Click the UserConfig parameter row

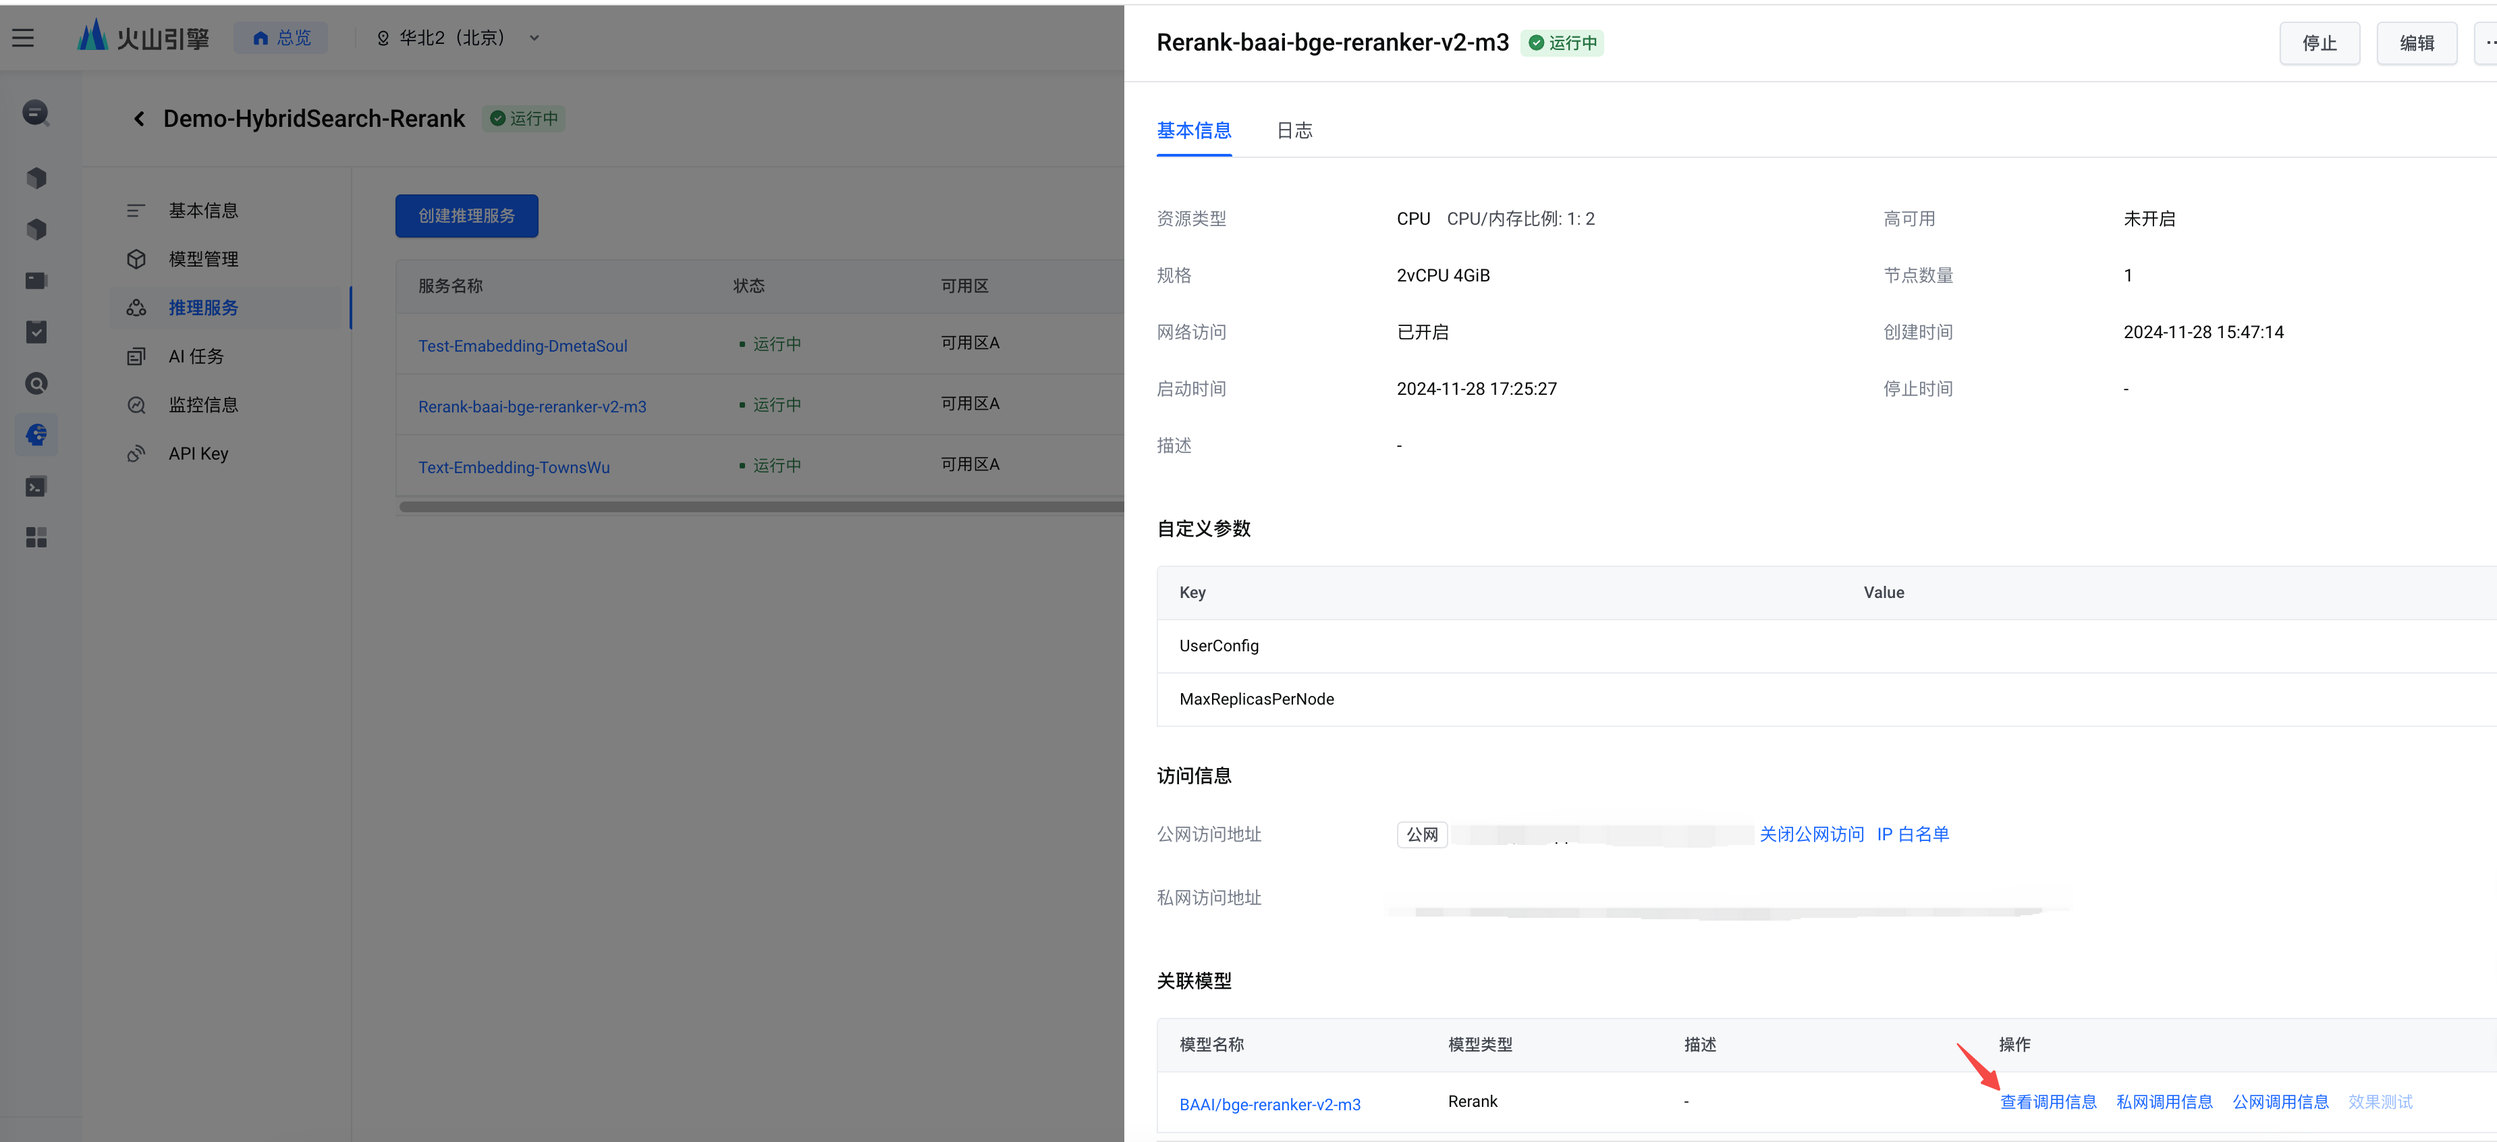point(1826,646)
